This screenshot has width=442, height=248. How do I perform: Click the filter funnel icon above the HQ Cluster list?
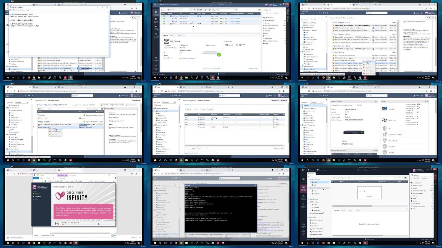click(x=236, y=10)
